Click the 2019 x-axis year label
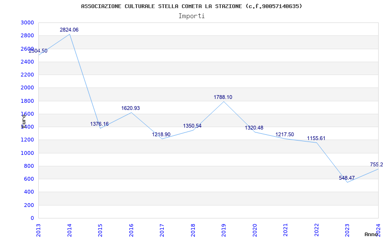Screen dimensions: 383x239 coord(224,230)
